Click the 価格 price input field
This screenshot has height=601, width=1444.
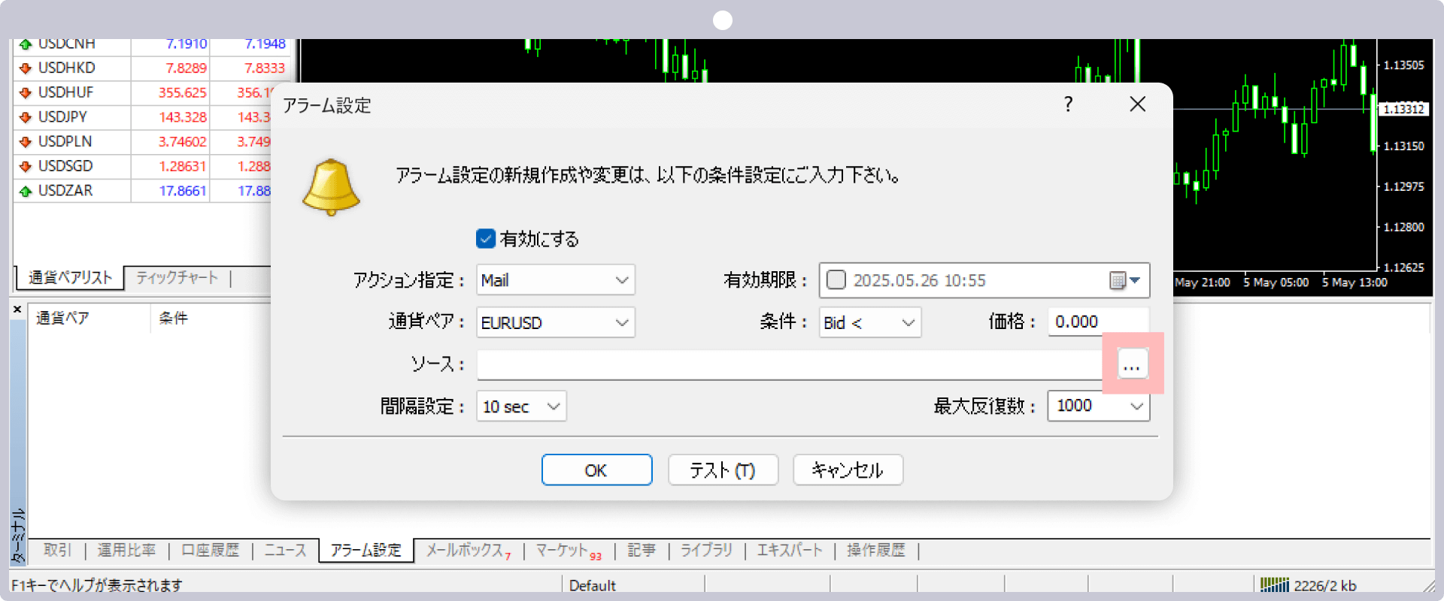click(x=1097, y=322)
